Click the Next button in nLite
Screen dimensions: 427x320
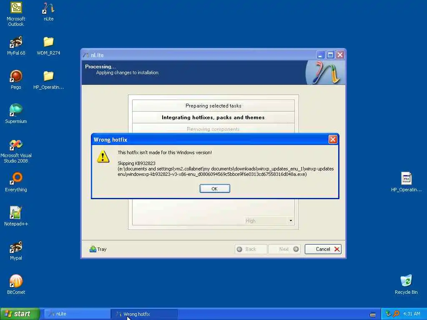[x=284, y=249]
